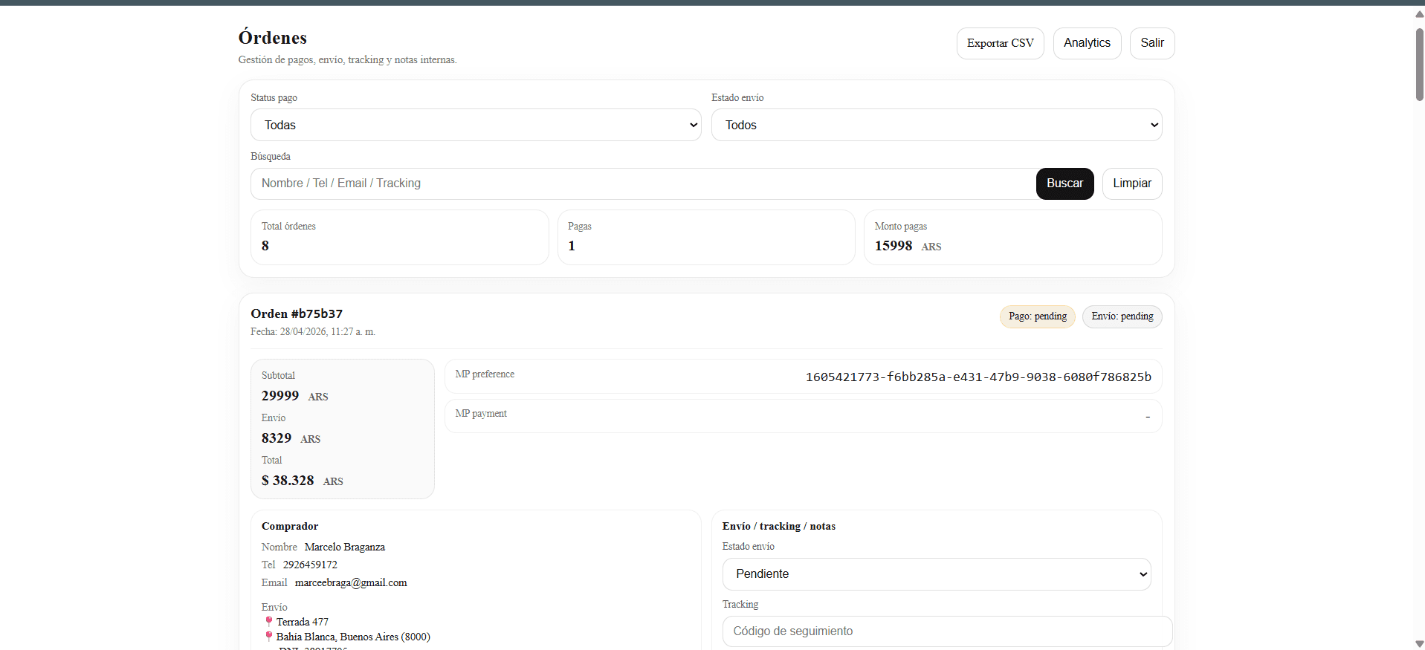
Task: Click the Exportar CSV button
Action: 1000,43
